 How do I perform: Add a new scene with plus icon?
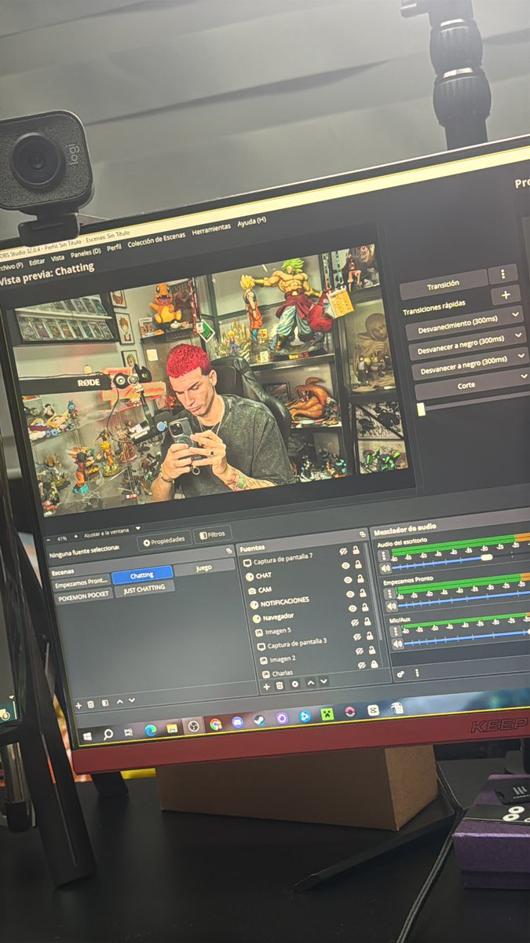point(78,705)
